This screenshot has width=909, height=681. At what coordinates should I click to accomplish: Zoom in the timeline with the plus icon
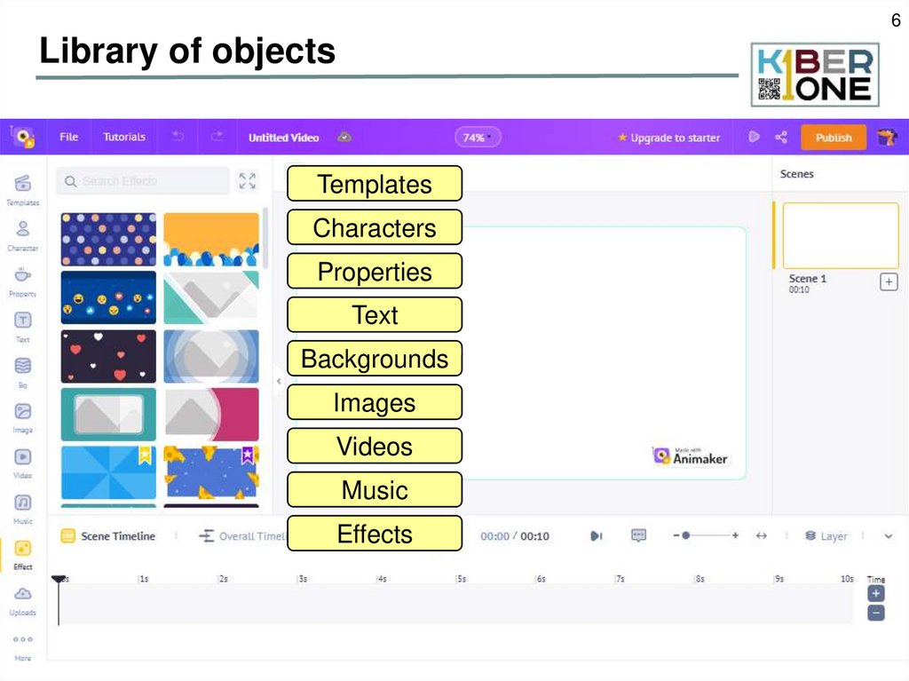click(735, 535)
